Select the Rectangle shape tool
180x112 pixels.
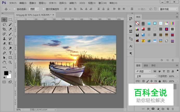pos(10,58)
